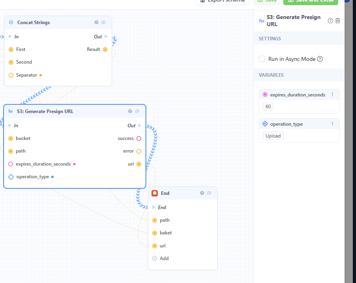356x283 pixels.
Task: Enable Run in Async Mode checkbox
Action: pos(262,59)
